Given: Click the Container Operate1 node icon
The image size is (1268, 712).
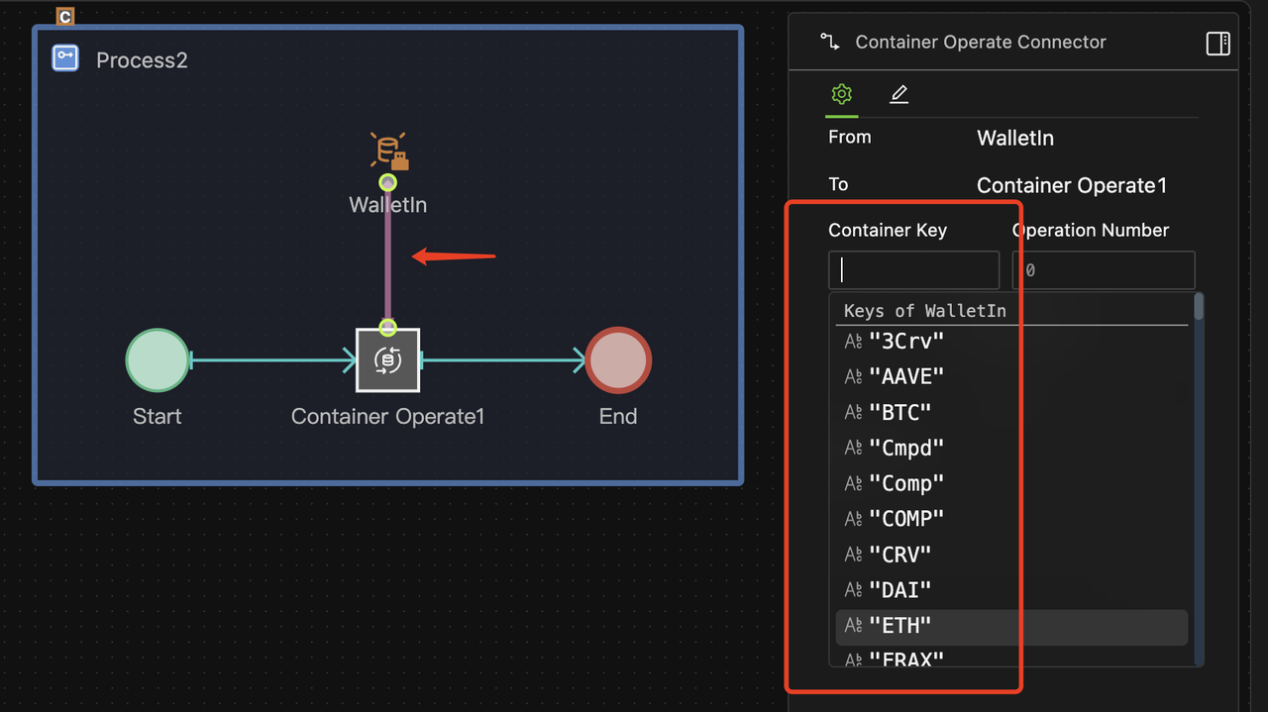Looking at the screenshot, I should (387, 359).
